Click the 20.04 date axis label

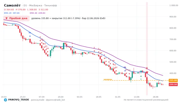pyautogui.click(x=61, y=97)
